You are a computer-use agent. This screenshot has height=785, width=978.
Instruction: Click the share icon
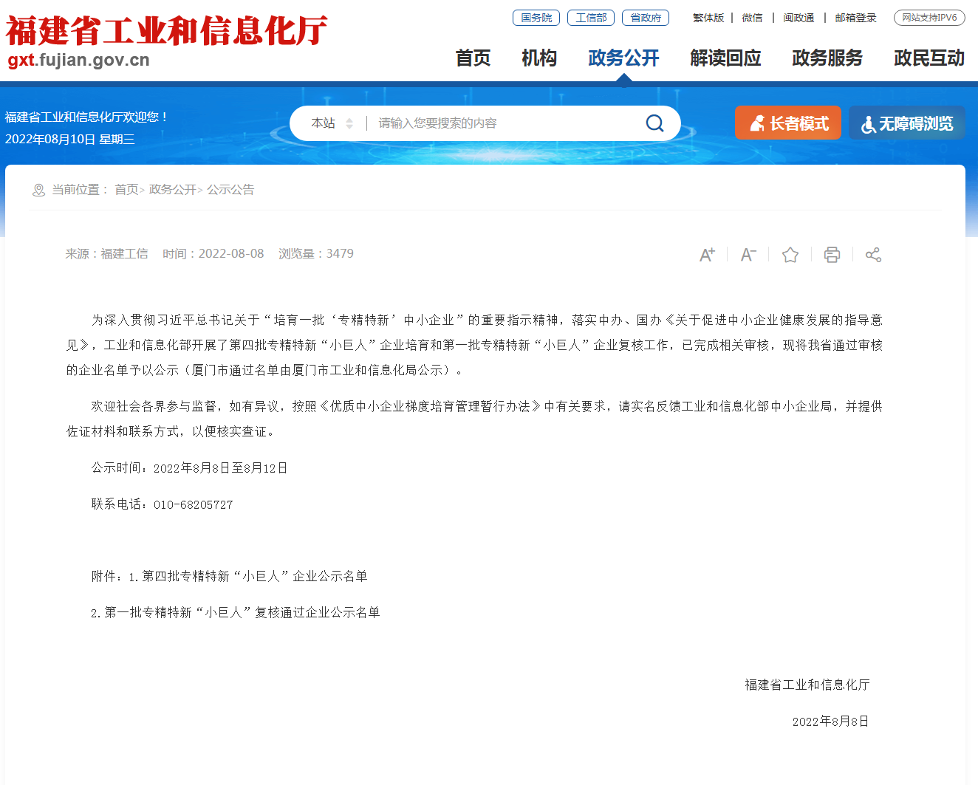(873, 255)
